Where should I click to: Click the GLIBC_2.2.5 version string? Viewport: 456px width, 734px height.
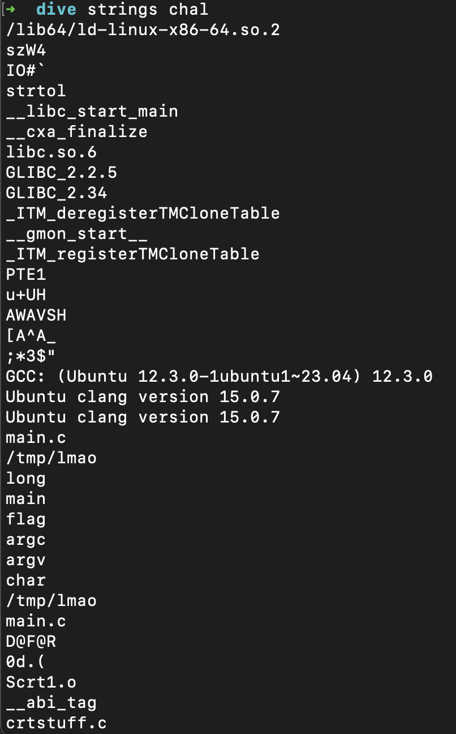pyautogui.click(x=61, y=172)
